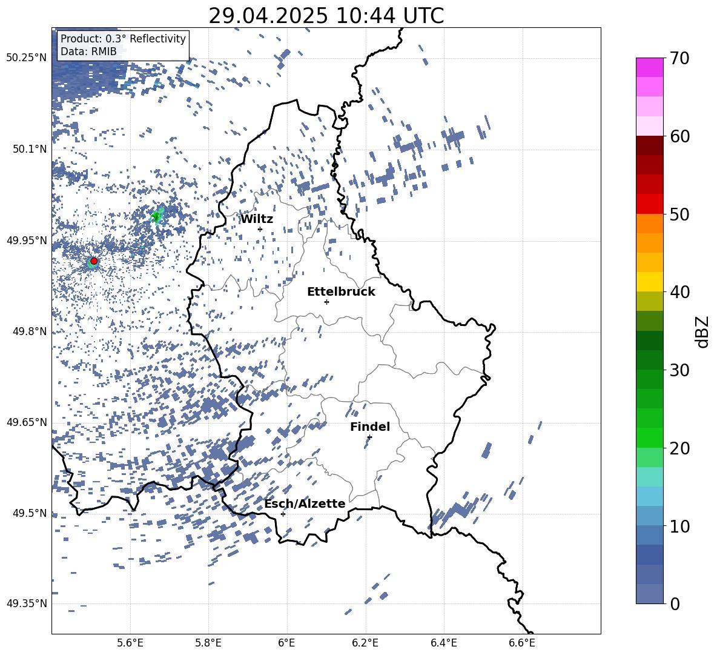Click the Wiltz station cross marker
Viewport: 717px width, 655px height.
tap(260, 229)
